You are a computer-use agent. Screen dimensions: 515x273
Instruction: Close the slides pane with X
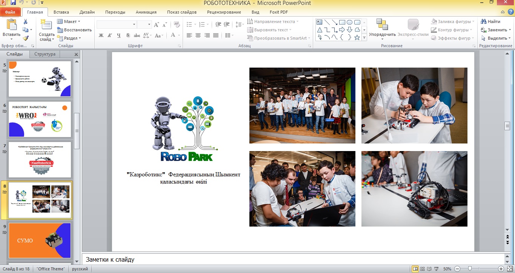[x=76, y=54]
